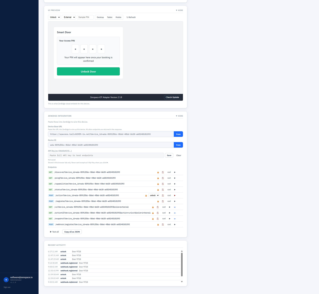This screenshot has height=294, width=319.
Task: Click the clipboard icon on the /actionUI row
Action: (158, 213)
